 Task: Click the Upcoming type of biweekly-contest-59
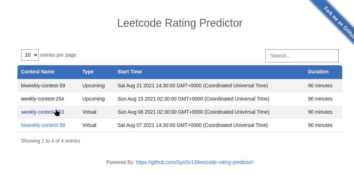pos(93,86)
